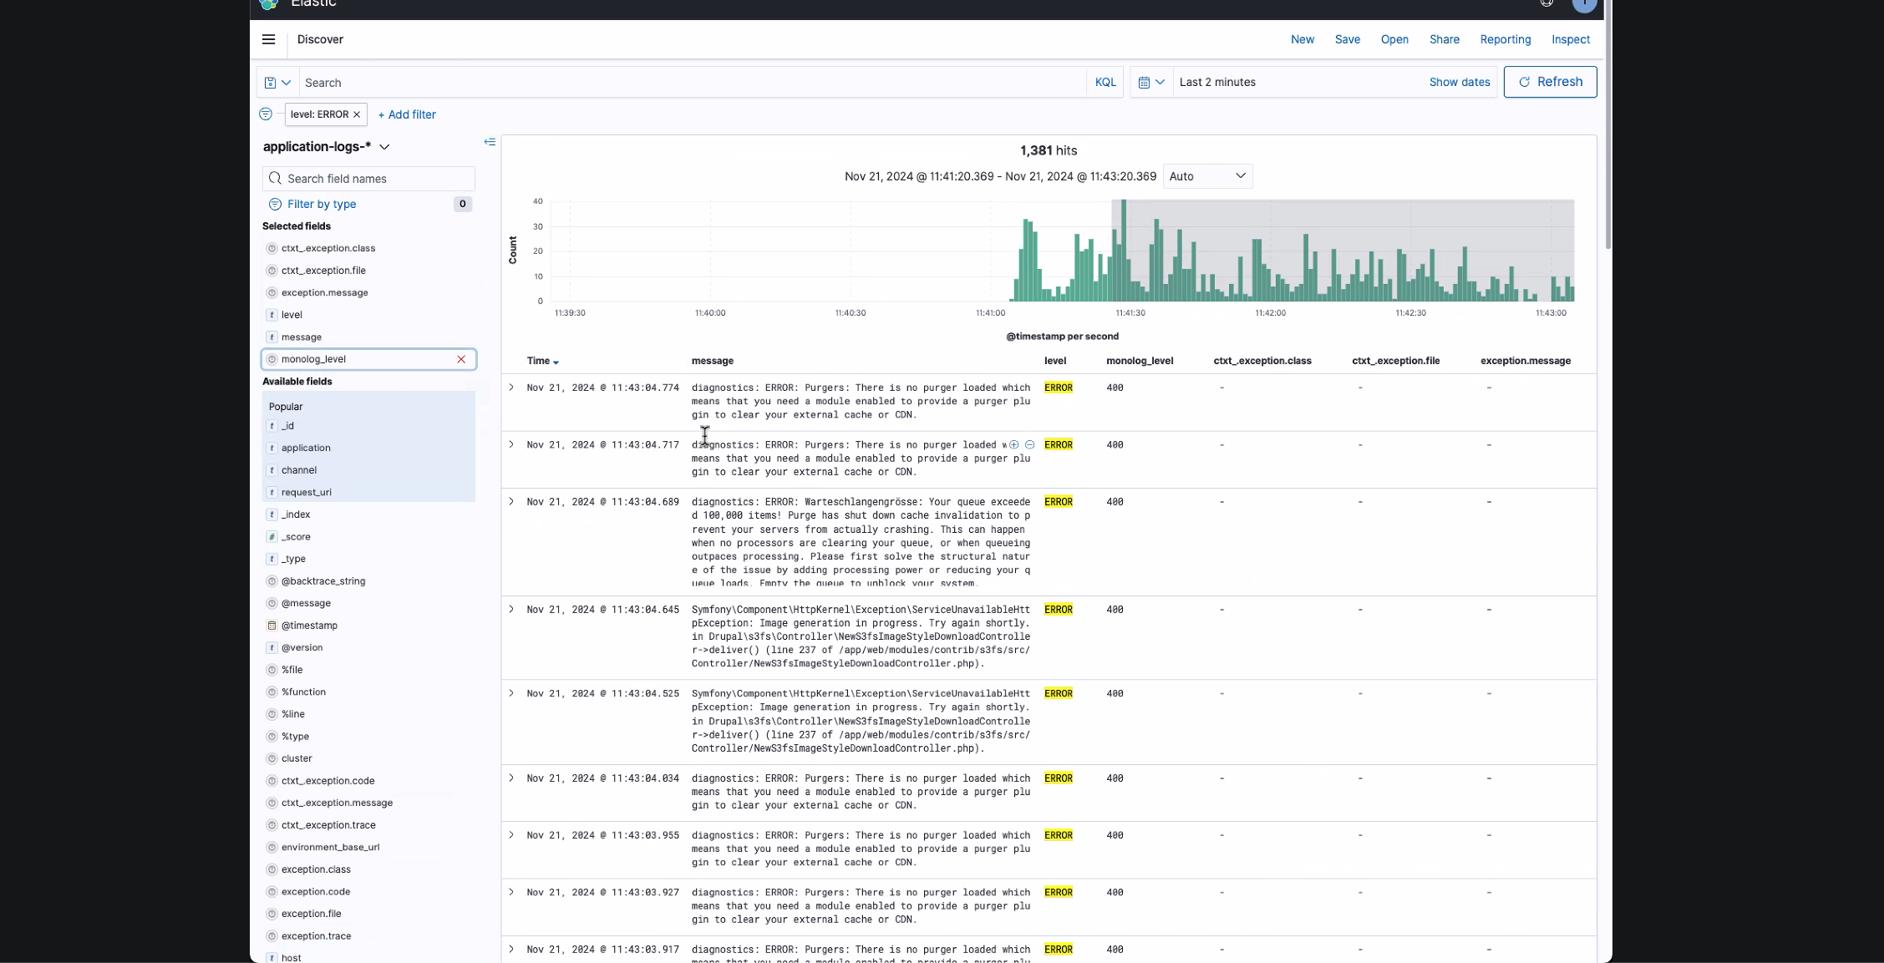1884x963 pixels.
Task: Toggle KQL query language switch
Action: [x=1105, y=83]
